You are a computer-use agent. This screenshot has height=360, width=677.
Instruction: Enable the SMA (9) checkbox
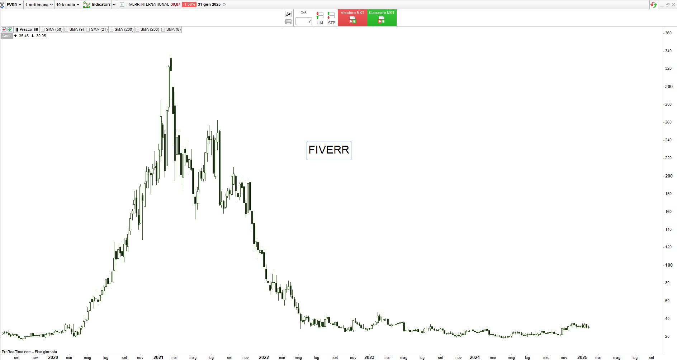point(66,30)
